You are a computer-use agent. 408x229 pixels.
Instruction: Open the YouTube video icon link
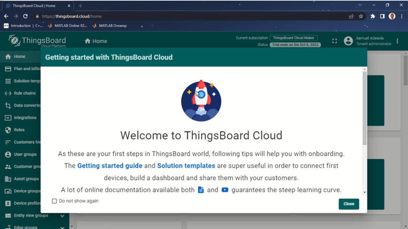[225, 190]
